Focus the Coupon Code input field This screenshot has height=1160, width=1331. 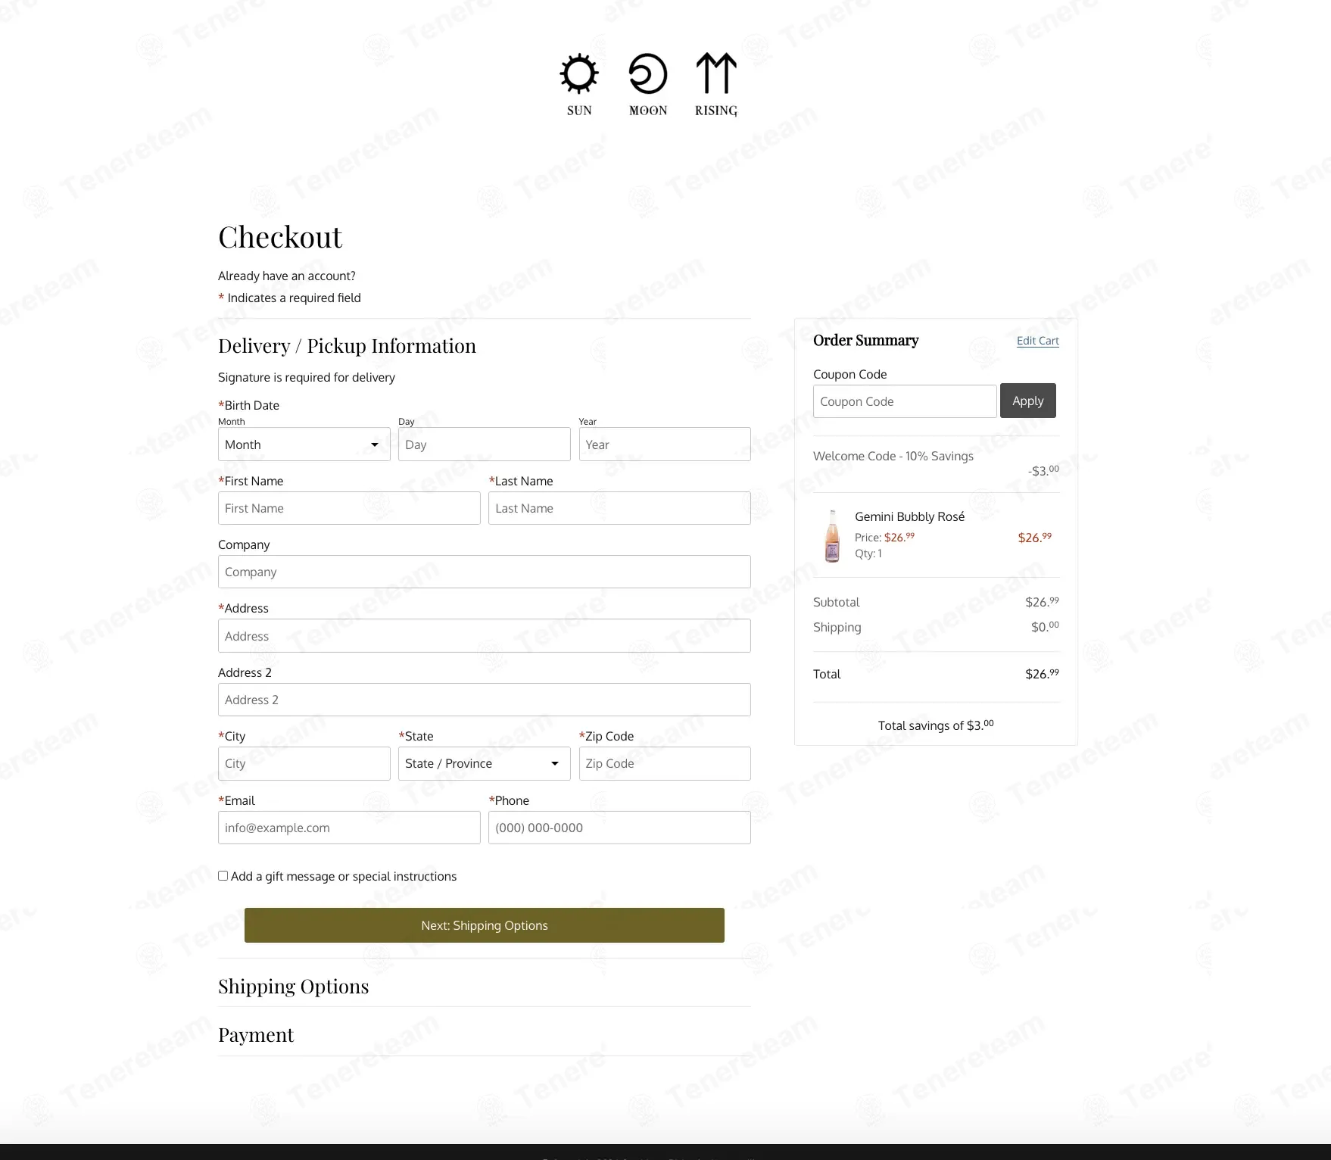click(x=905, y=401)
